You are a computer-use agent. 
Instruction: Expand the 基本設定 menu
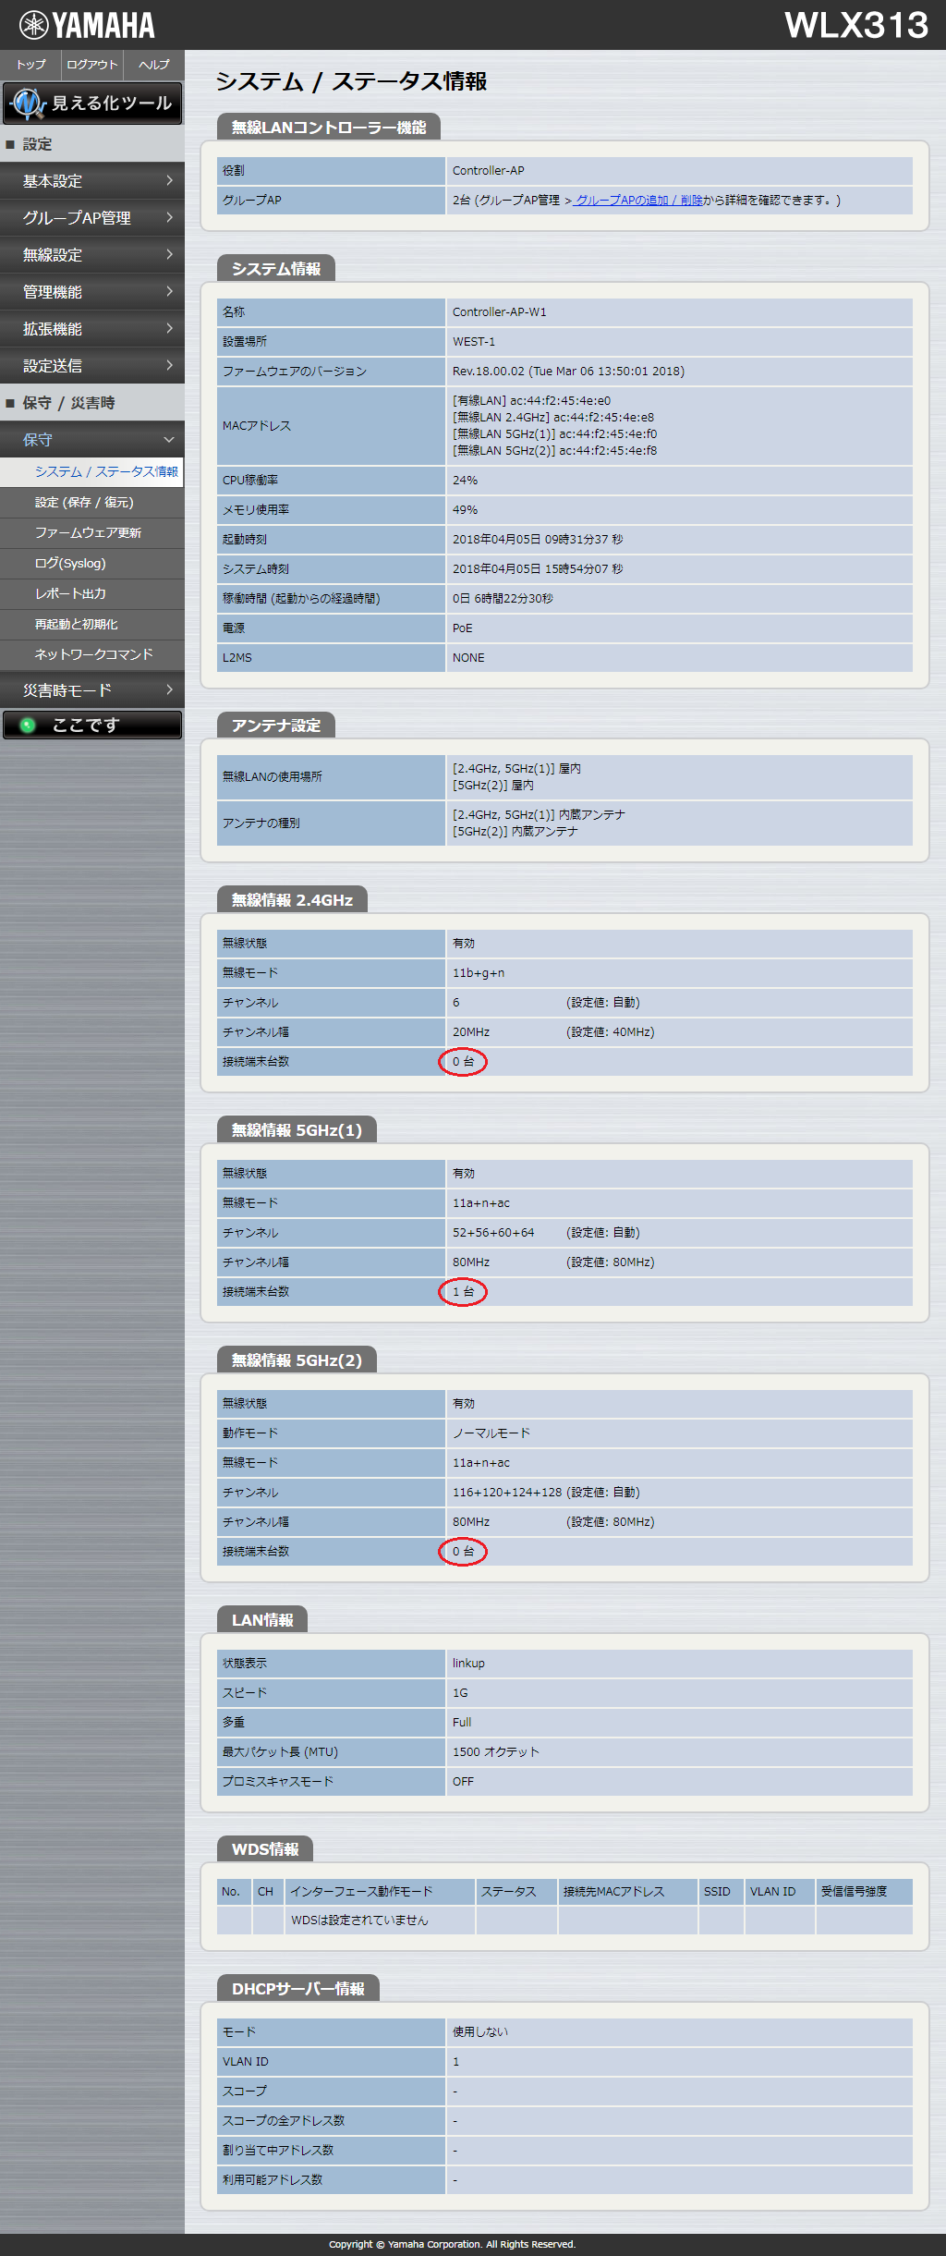tap(92, 181)
